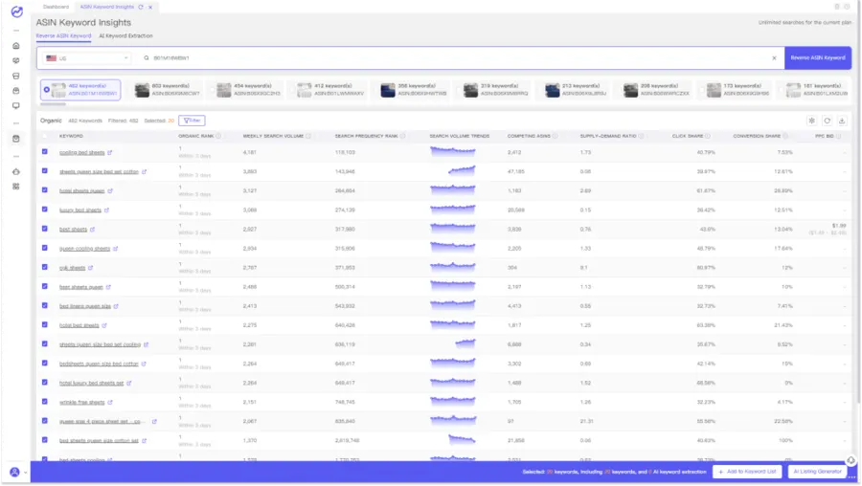Image resolution: width=862 pixels, height=486 pixels.
Task: Open the user avatar icon at sidebar bottom
Action: (x=14, y=473)
